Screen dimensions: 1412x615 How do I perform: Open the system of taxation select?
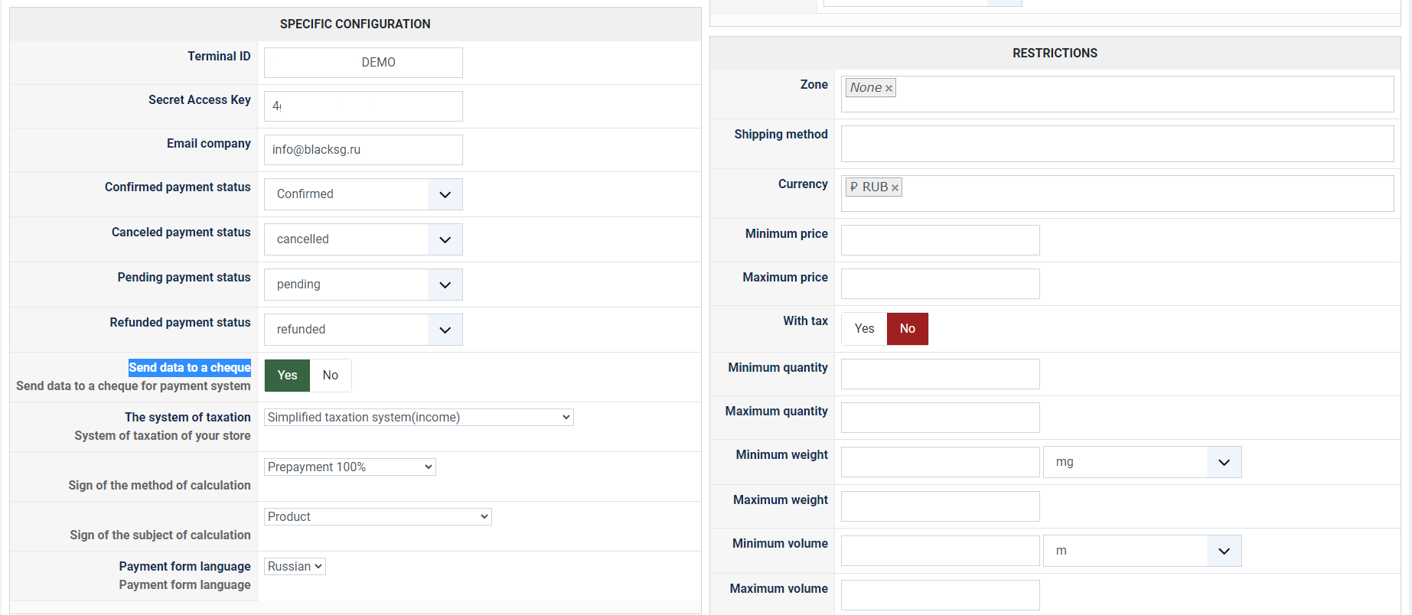419,418
